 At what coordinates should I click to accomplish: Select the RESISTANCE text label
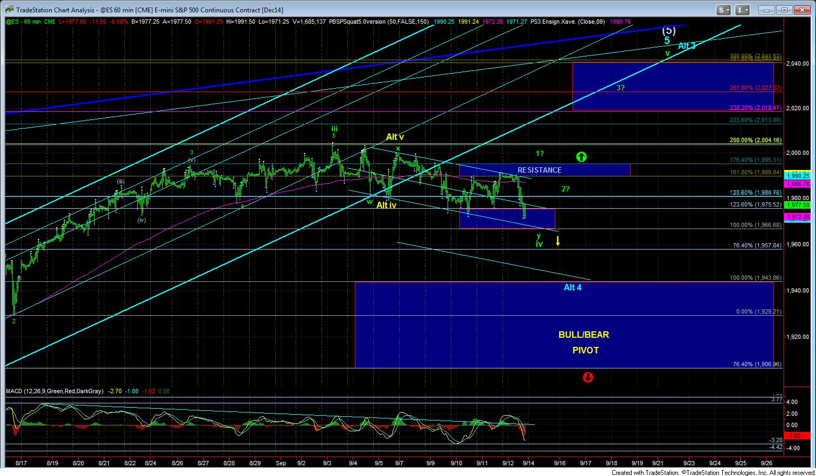[x=539, y=170]
